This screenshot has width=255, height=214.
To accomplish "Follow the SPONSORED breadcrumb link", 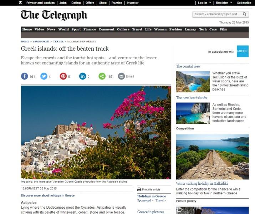I will [x=41, y=41].
